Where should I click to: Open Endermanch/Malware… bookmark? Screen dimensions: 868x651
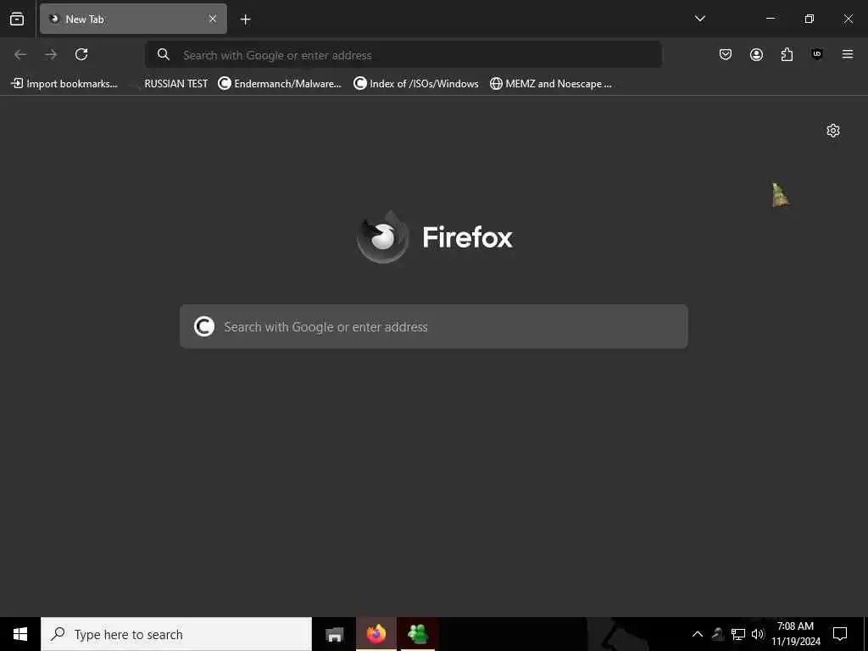(280, 84)
